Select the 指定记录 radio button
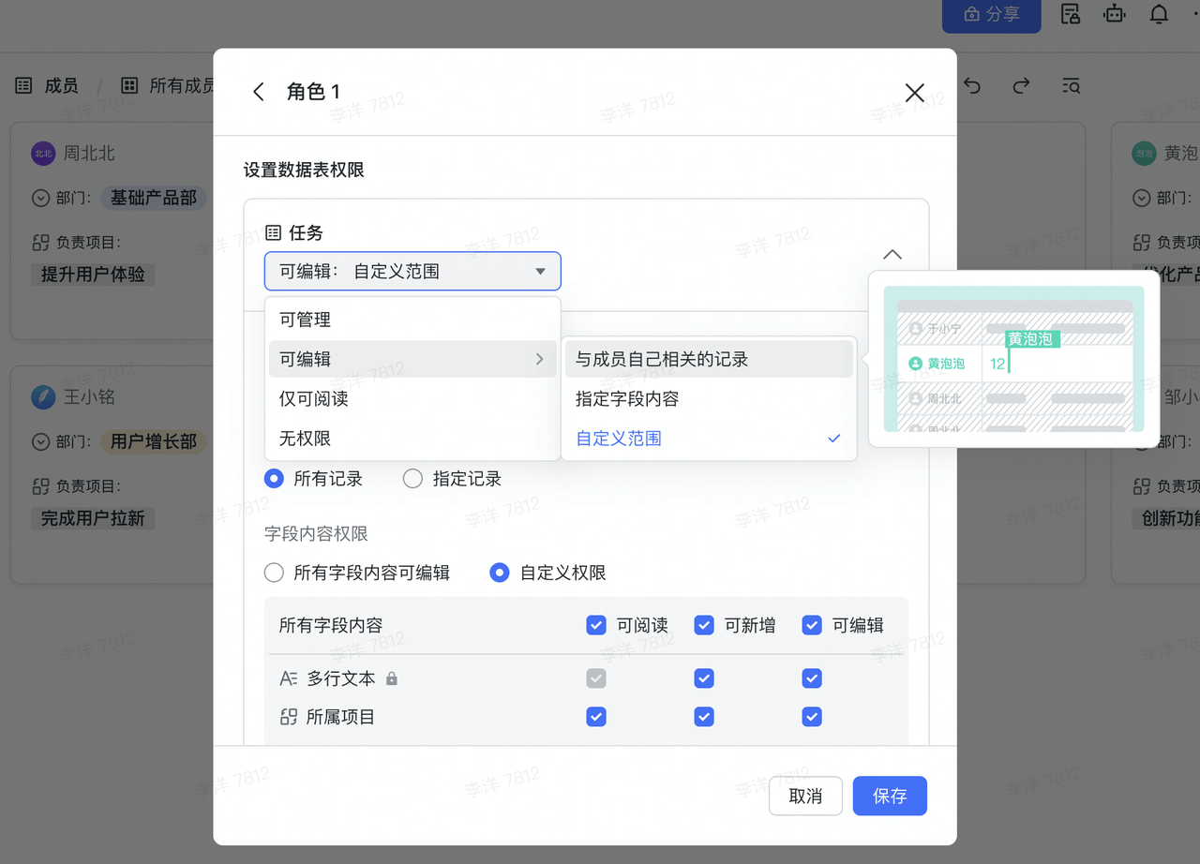 coord(412,479)
